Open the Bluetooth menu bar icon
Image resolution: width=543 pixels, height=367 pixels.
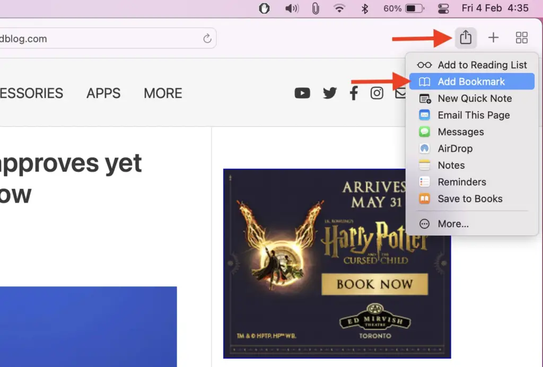(x=365, y=8)
